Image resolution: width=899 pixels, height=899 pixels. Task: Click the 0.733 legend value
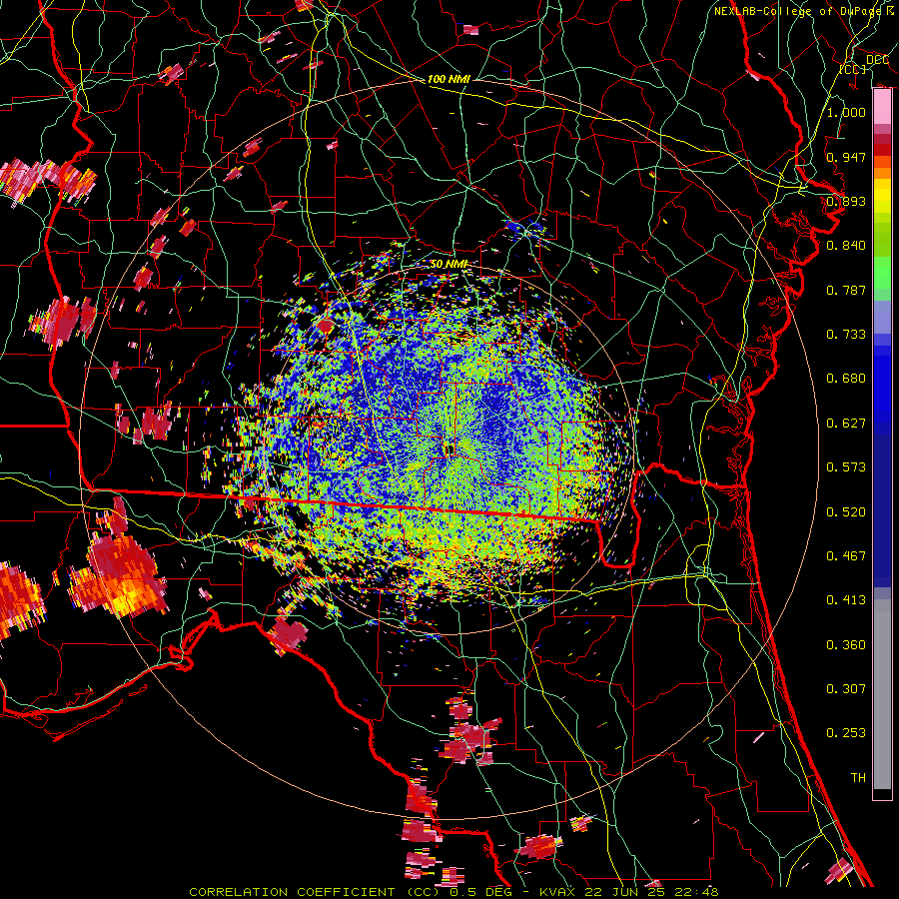coord(846,335)
